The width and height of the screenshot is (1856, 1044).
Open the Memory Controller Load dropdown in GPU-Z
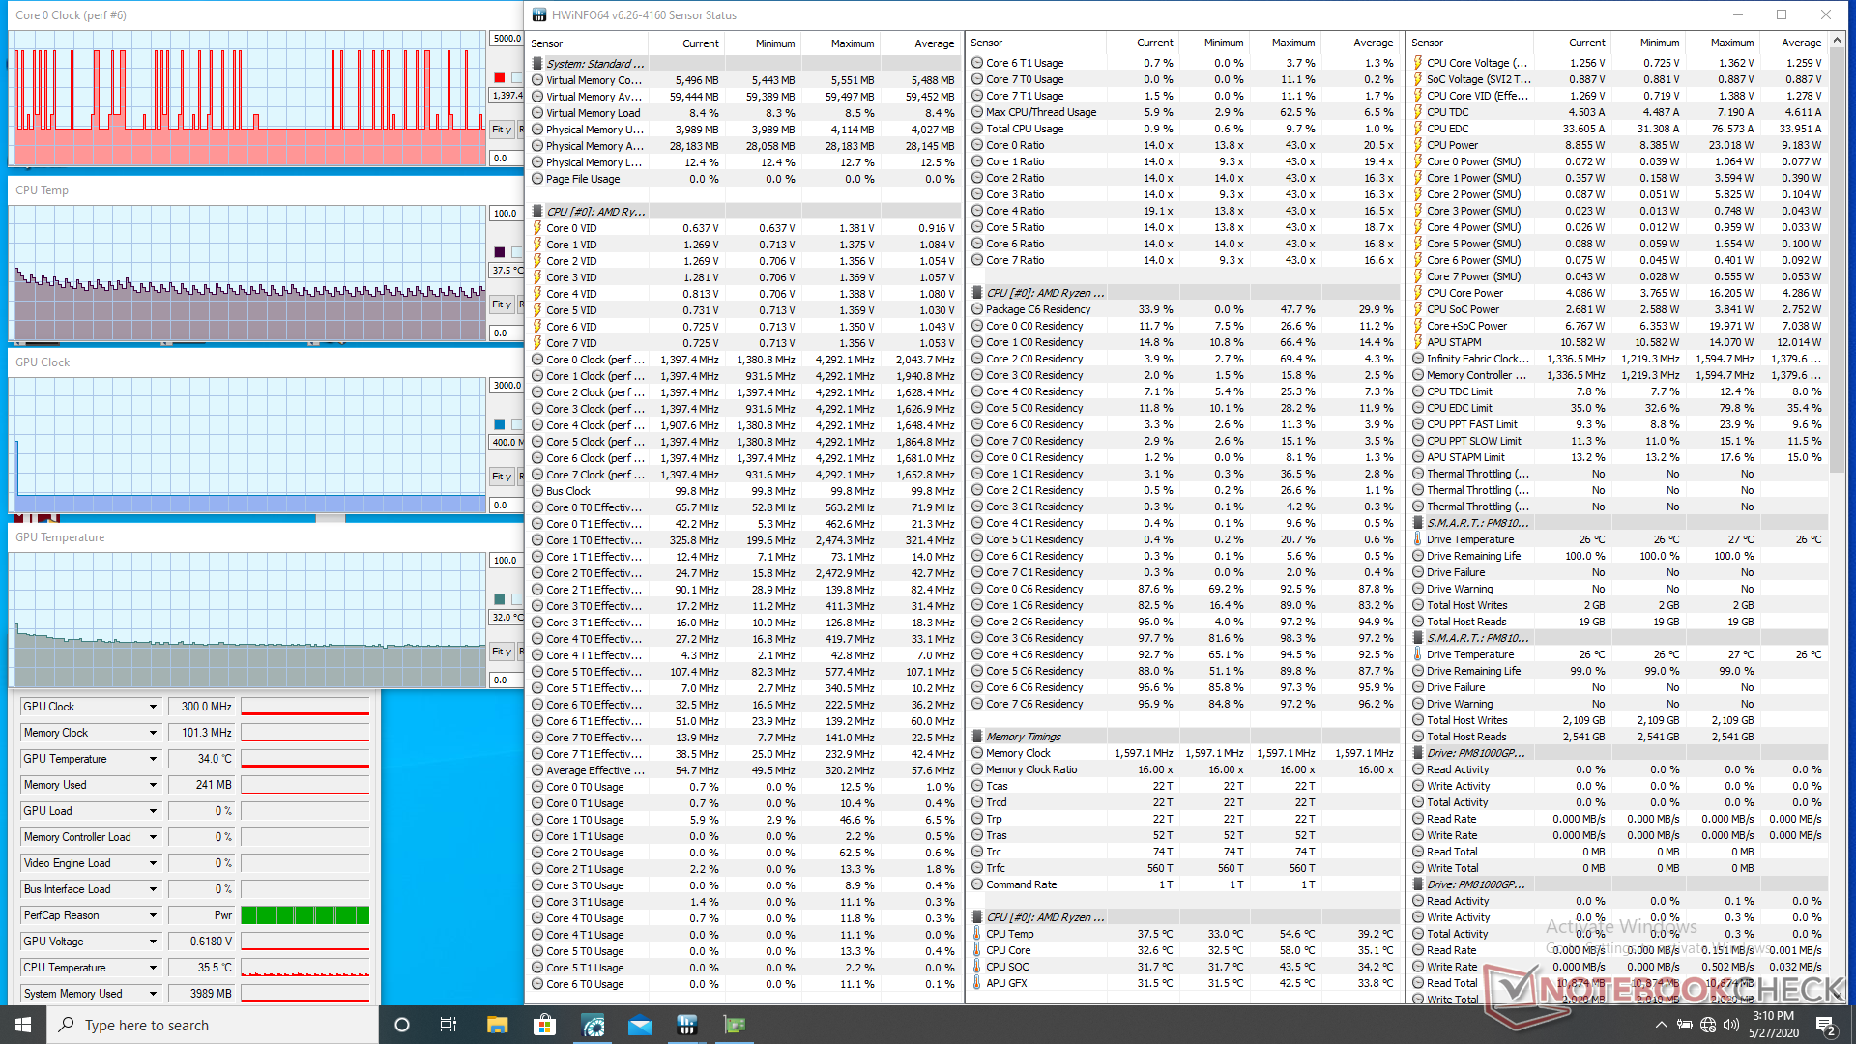[153, 837]
